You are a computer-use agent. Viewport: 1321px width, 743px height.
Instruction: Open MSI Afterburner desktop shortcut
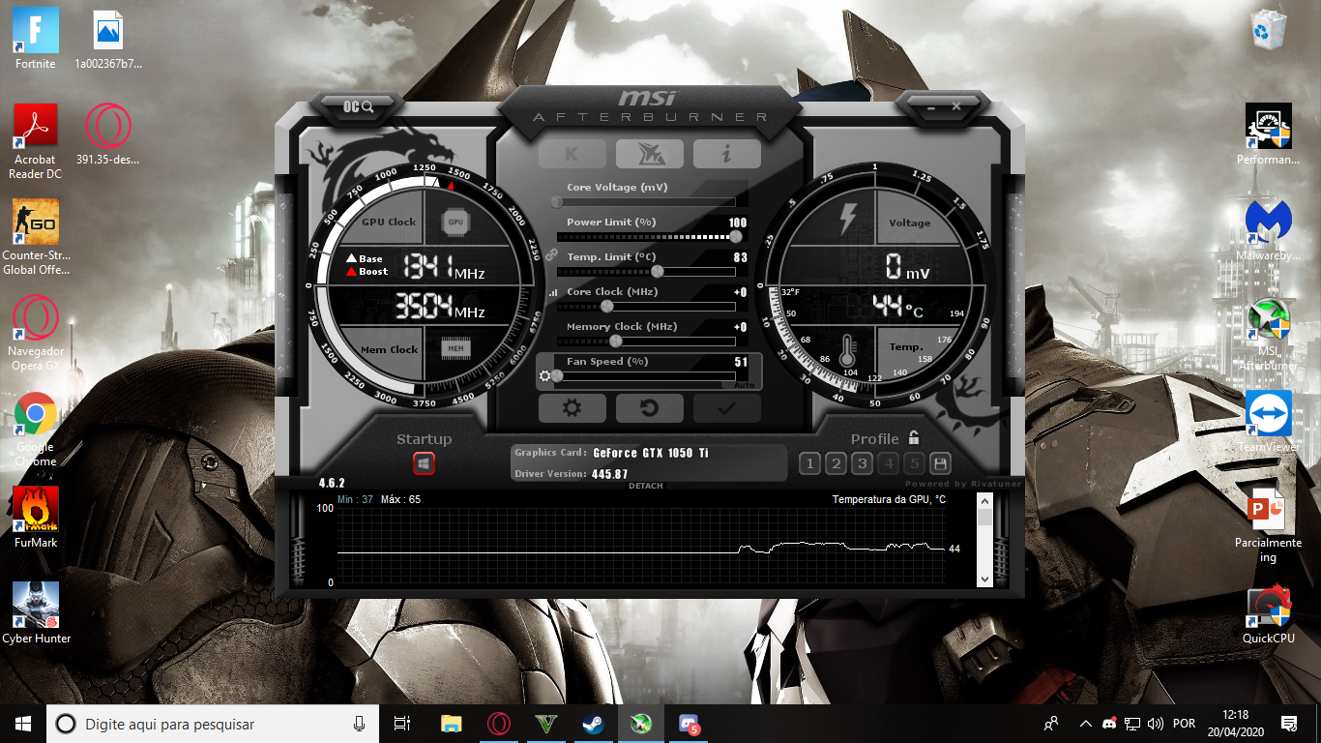pyautogui.click(x=1268, y=334)
